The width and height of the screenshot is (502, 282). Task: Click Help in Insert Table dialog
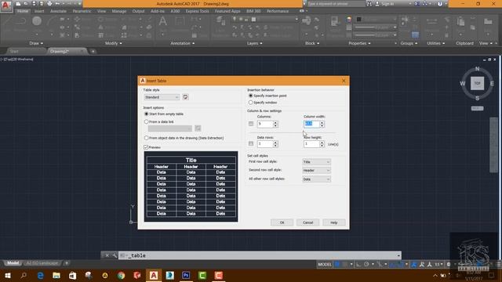coord(334,222)
